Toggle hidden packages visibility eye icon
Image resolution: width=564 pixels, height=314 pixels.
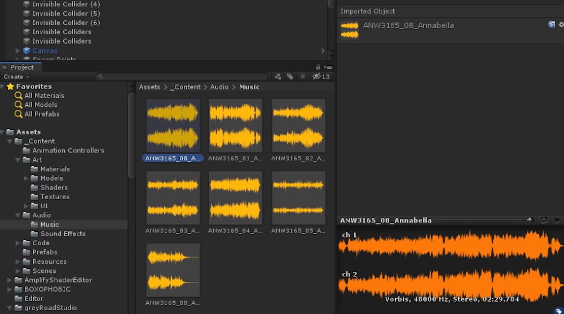click(x=317, y=77)
